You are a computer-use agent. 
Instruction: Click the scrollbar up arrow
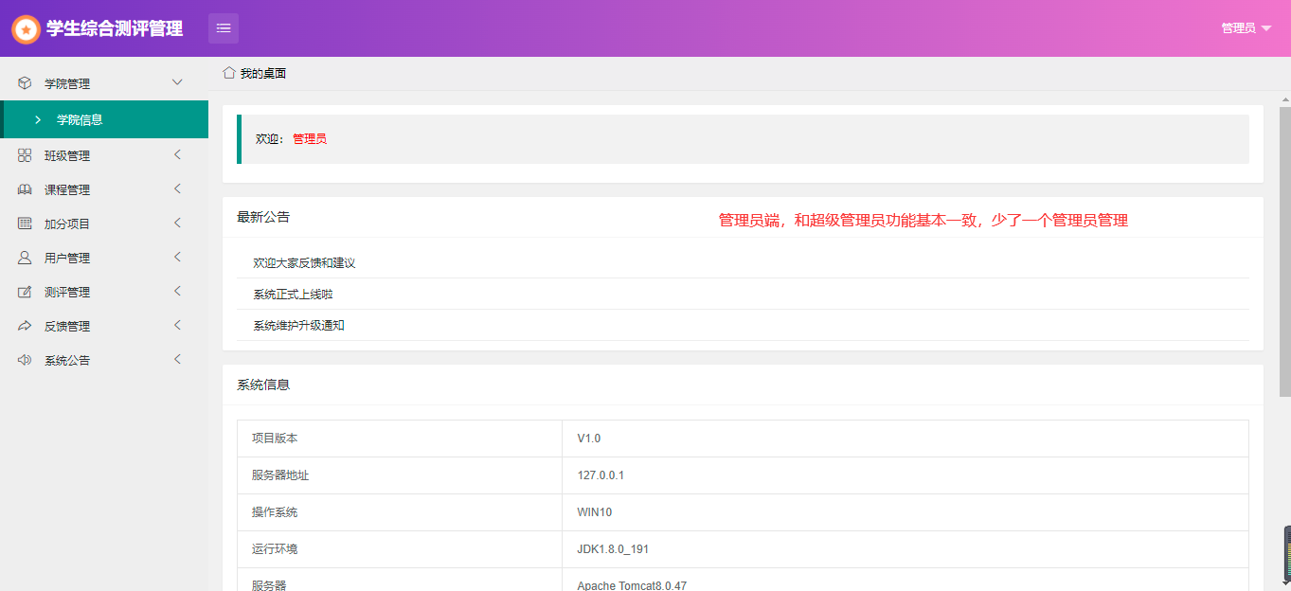point(1285,98)
